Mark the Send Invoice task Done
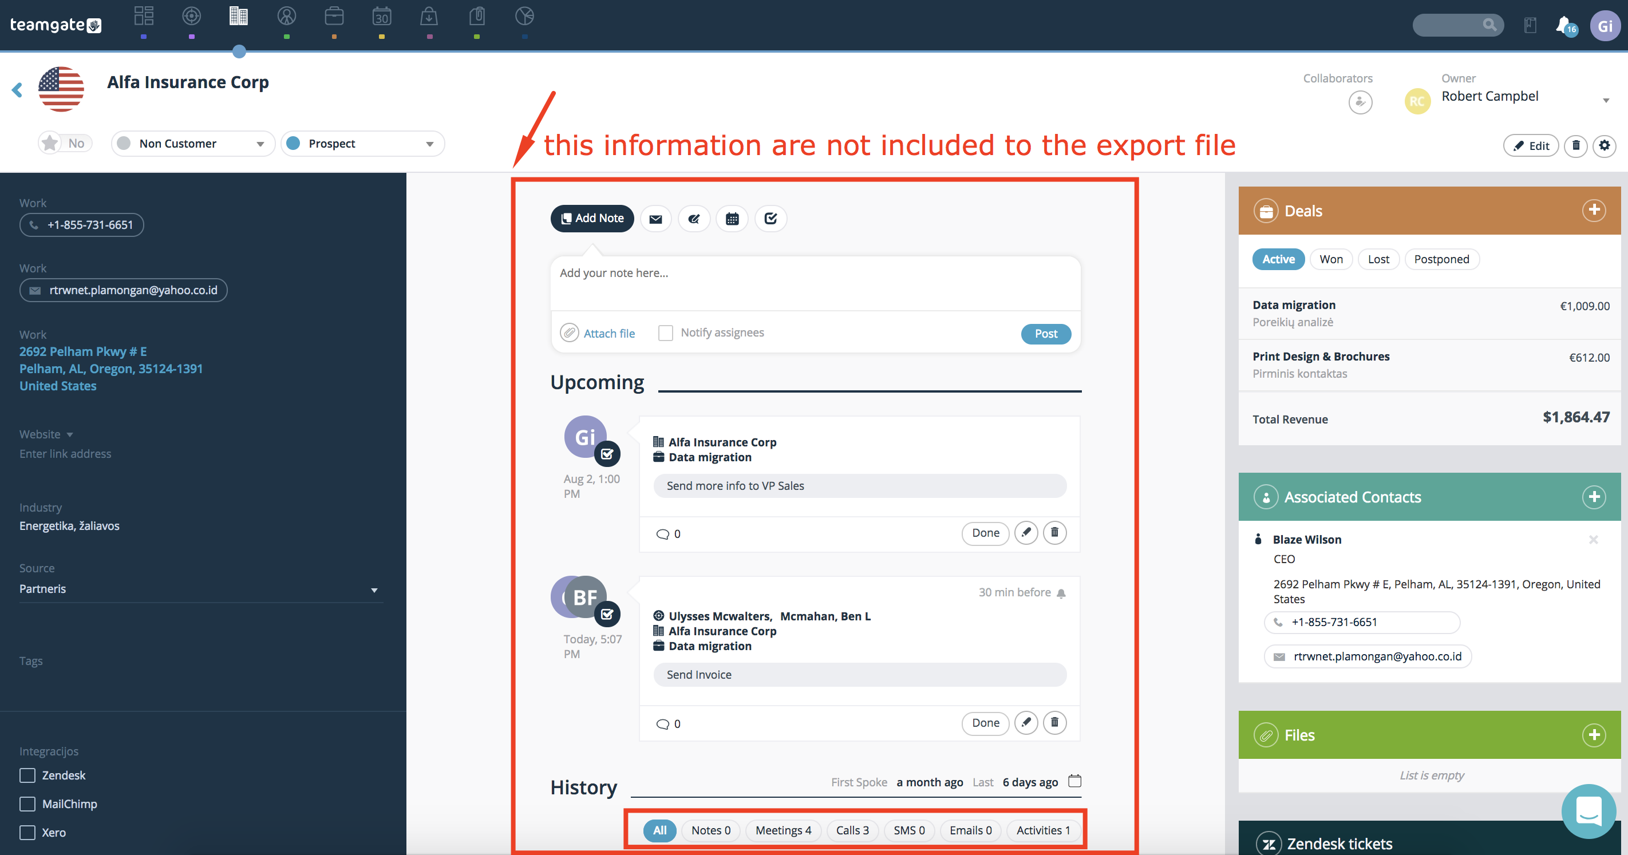The image size is (1628, 855). (985, 723)
